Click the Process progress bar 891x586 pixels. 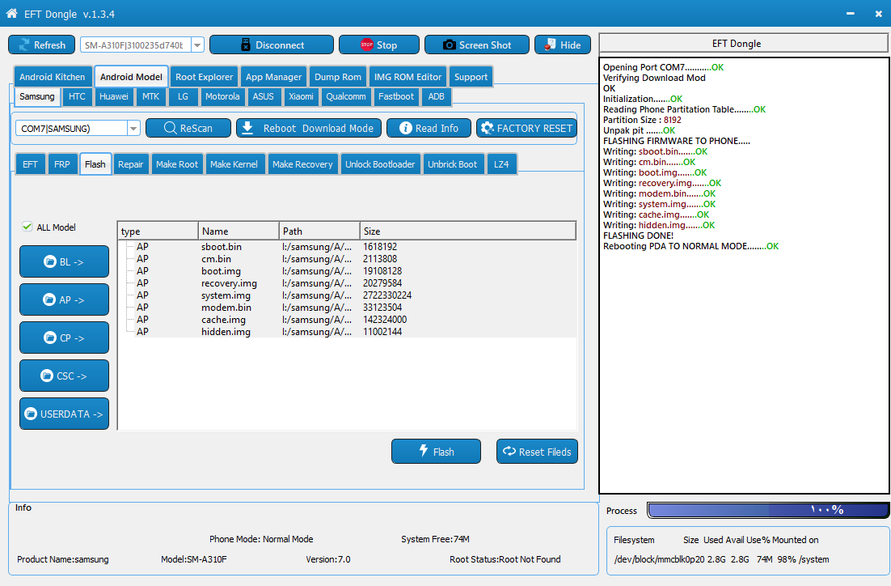point(767,510)
